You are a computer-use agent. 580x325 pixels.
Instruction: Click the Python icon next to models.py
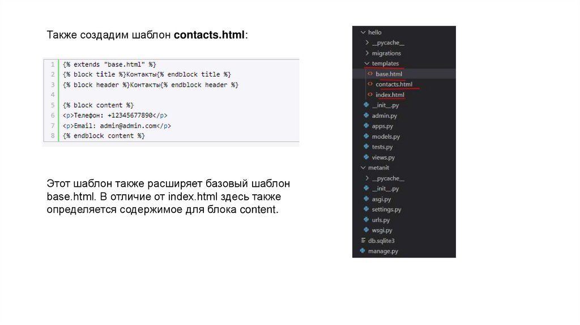(x=366, y=136)
